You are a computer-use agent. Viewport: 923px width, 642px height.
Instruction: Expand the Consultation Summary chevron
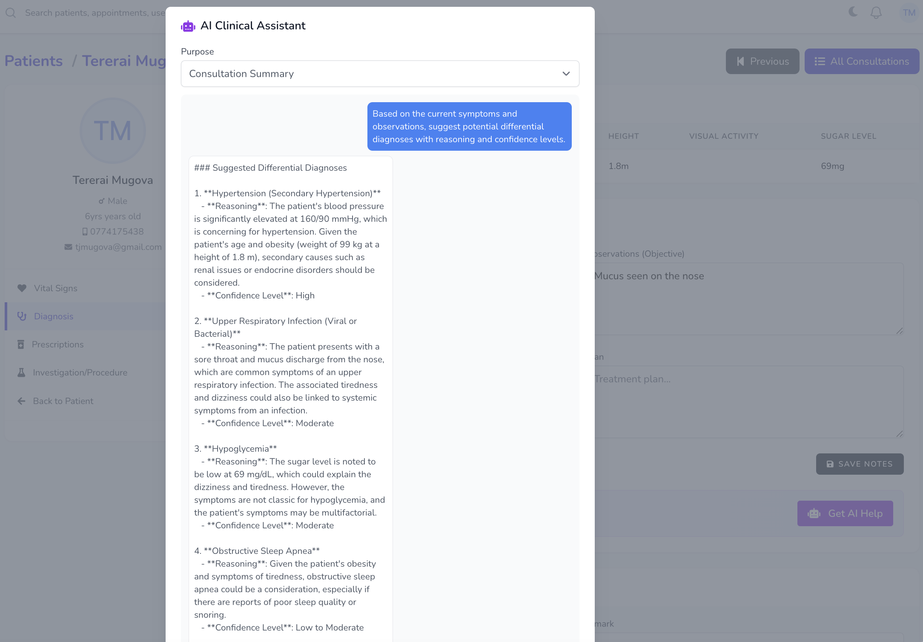click(x=566, y=74)
